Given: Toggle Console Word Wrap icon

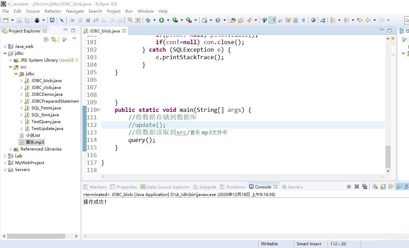Looking at the screenshot, I should [391, 186].
